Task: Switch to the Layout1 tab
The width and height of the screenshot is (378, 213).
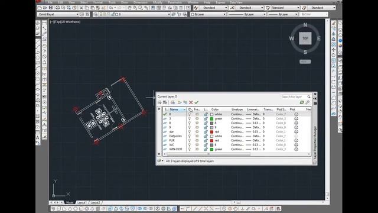Action: (x=82, y=202)
